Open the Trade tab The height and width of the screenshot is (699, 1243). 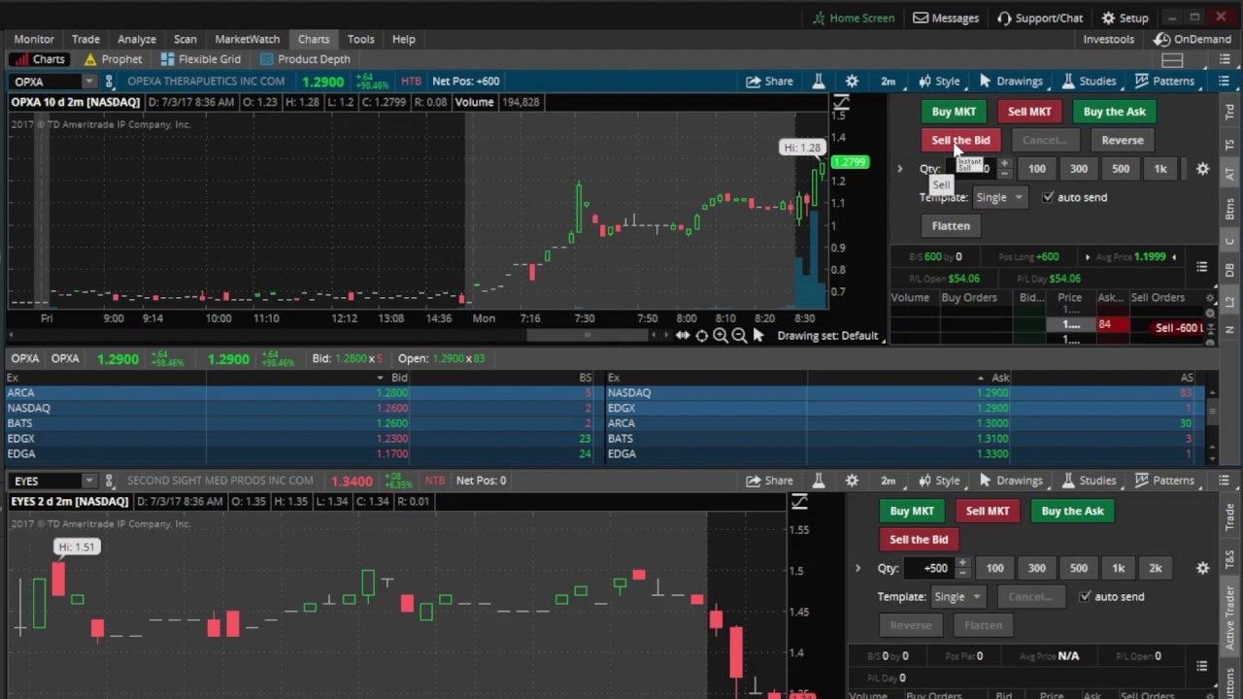click(85, 39)
